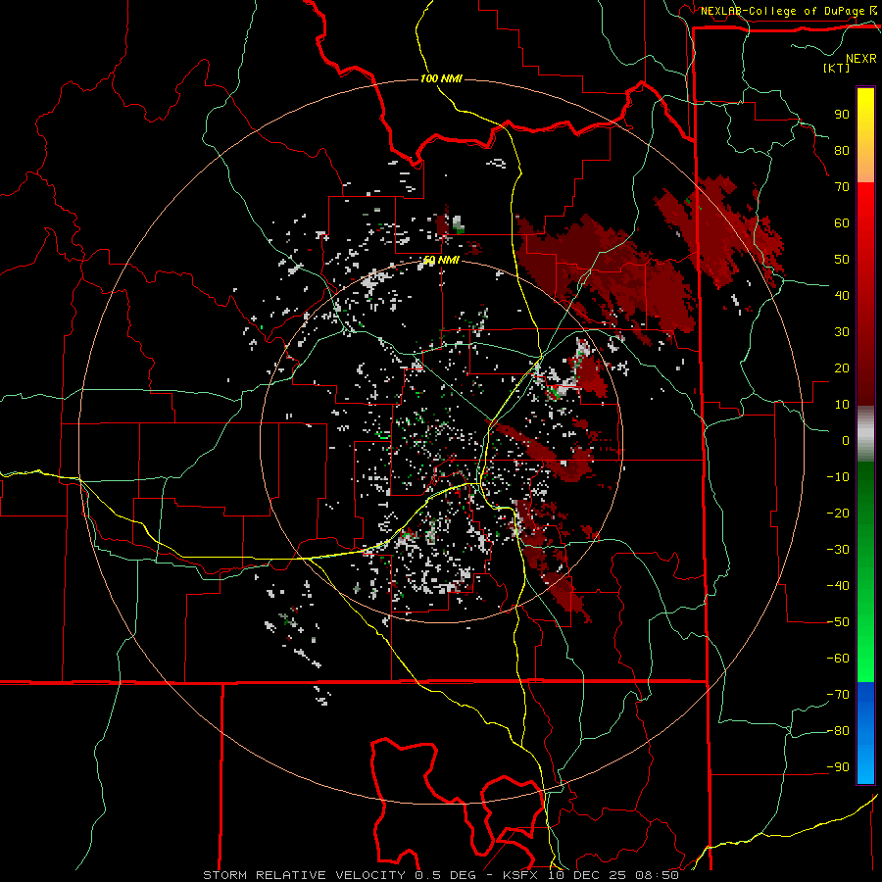Click the blue bottom segment of the color bar
882x882 pixels.
(865, 733)
